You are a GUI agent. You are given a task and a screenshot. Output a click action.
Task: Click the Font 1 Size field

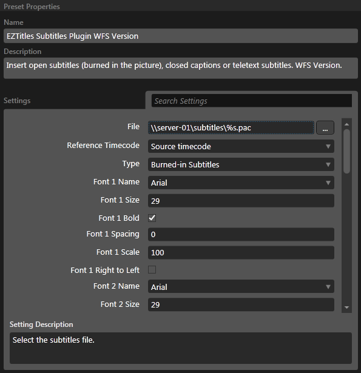click(241, 201)
